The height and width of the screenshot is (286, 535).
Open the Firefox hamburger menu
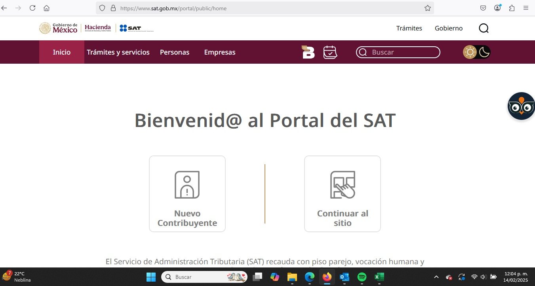(526, 8)
